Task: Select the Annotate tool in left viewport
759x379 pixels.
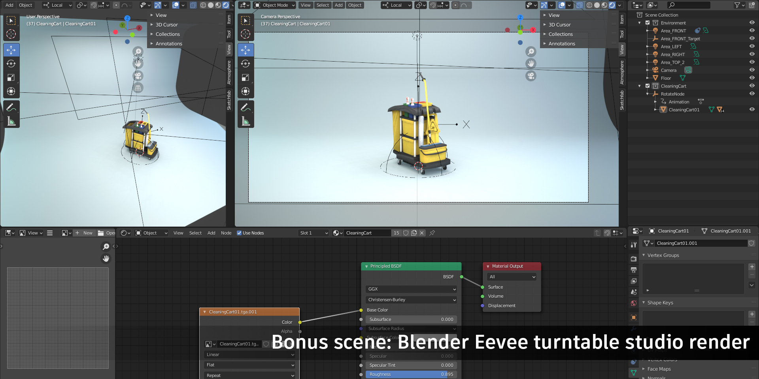Action: (11, 107)
